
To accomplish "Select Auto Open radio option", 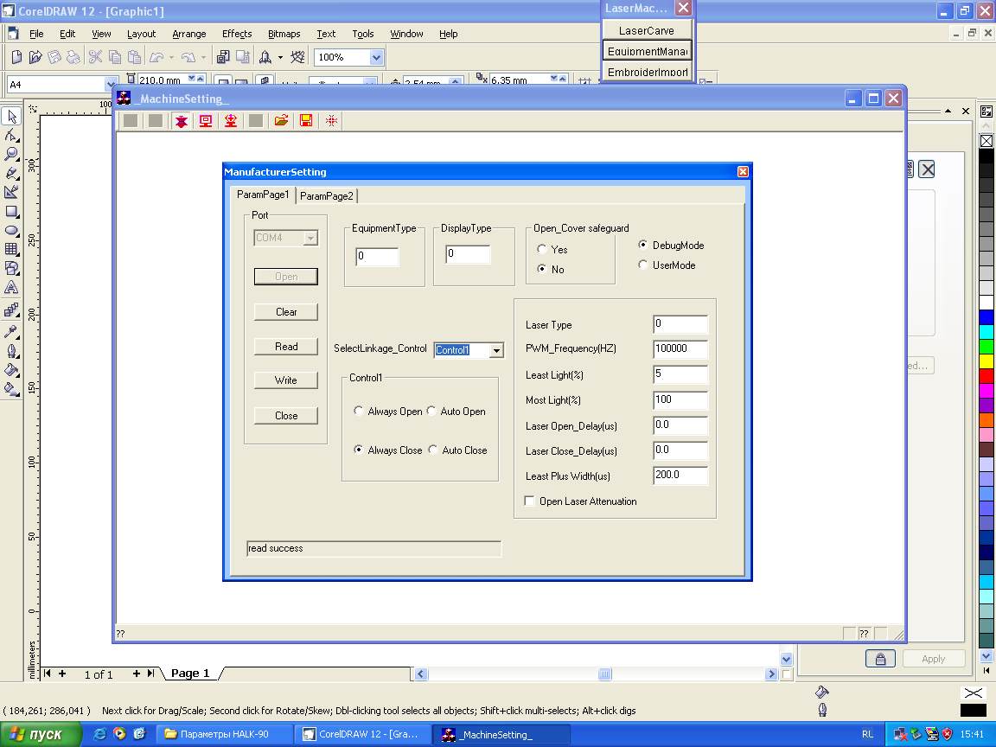I will 432,412.
